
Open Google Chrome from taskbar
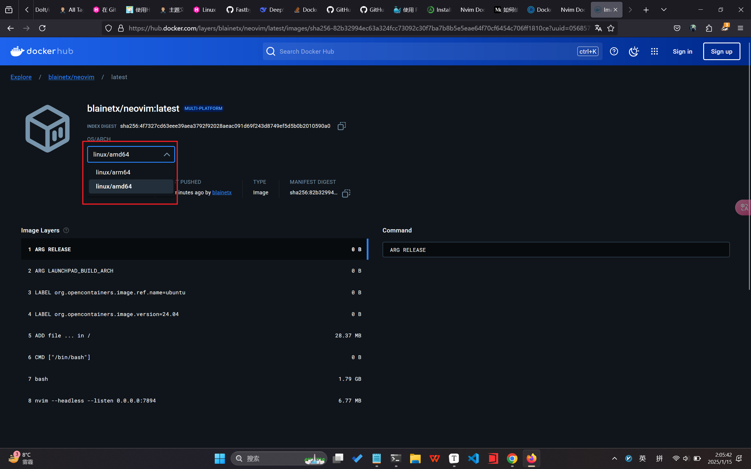point(512,458)
